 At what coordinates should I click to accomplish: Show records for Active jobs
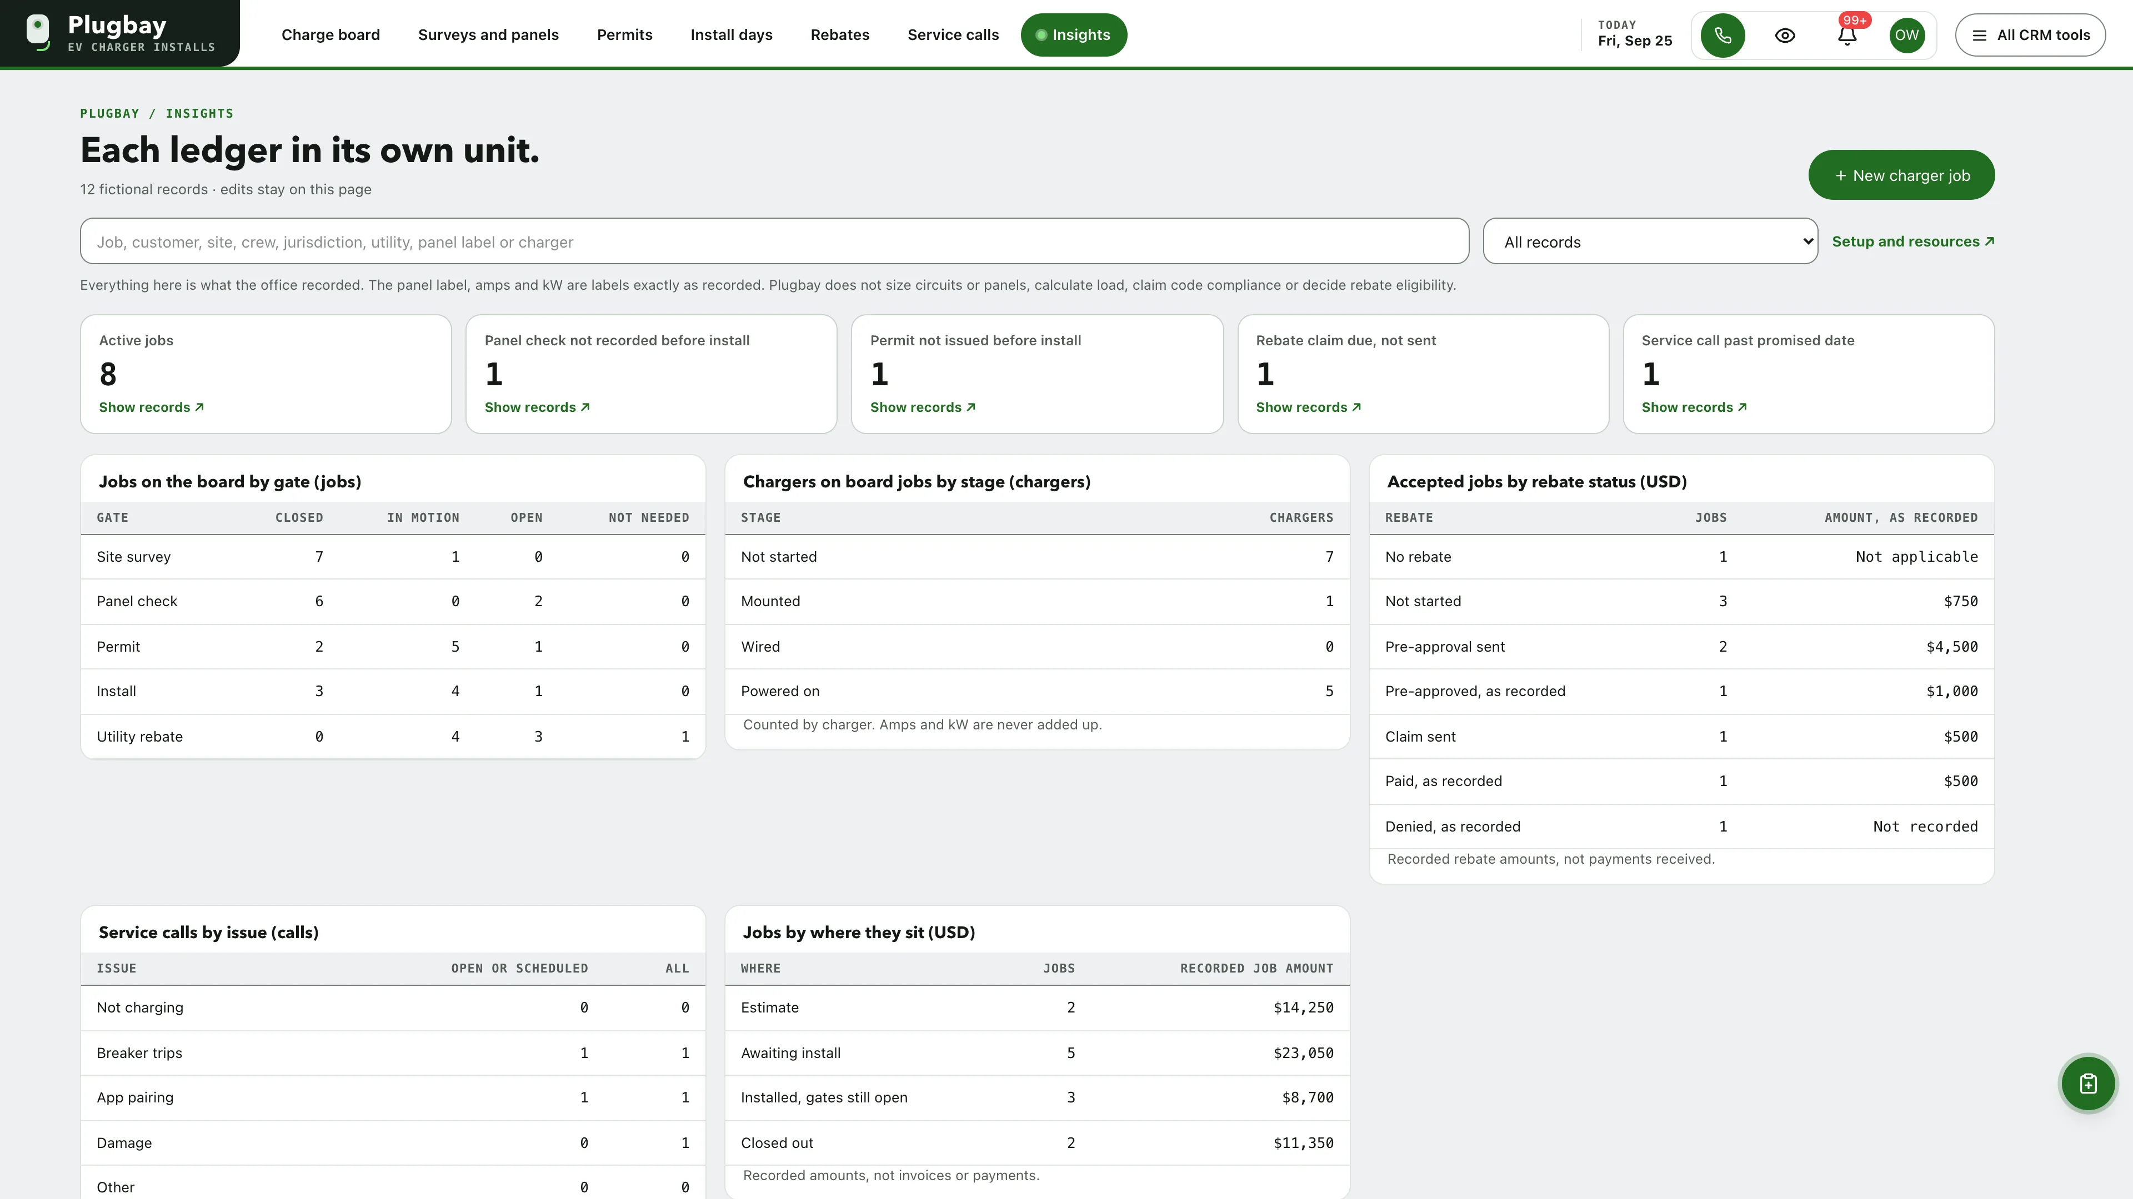click(152, 407)
